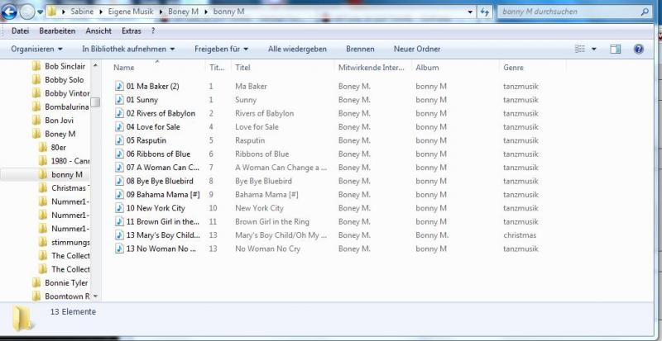Click music icon of 10 New York City
This screenshot has height=341, width=662.
[119, 208]
